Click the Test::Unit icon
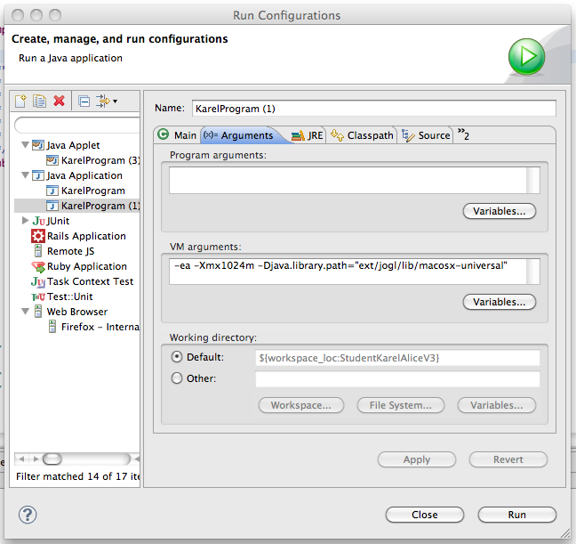The image size is (576, 544). [x=38, y=296]
